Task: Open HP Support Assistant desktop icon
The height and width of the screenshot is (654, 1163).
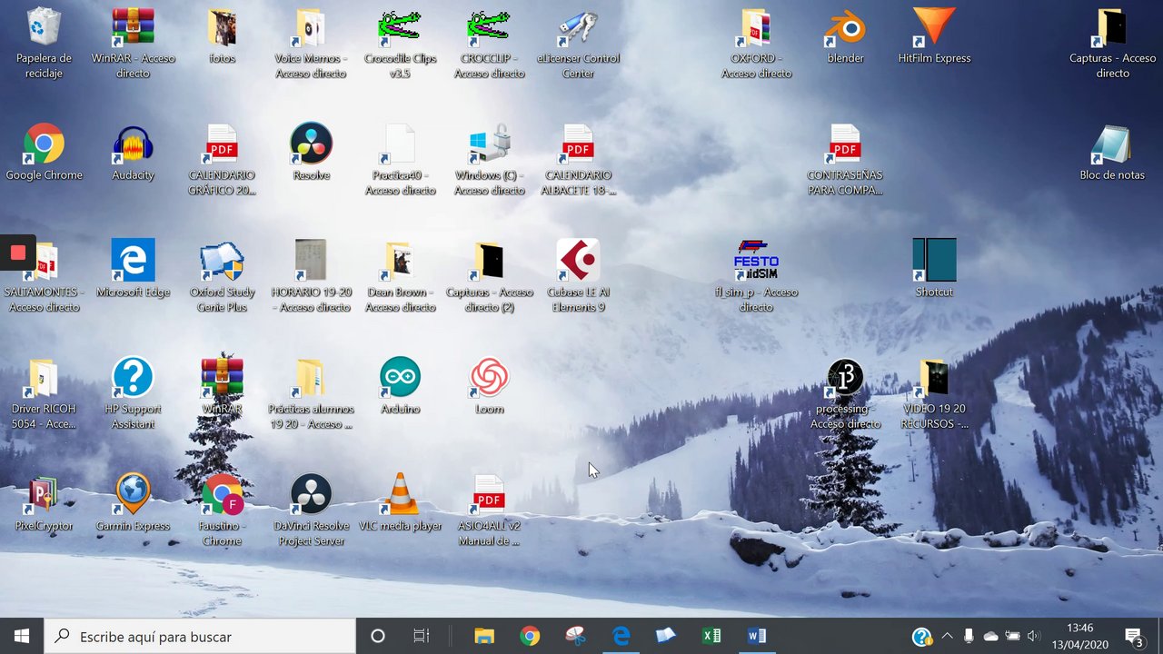Action: [133, 393]
